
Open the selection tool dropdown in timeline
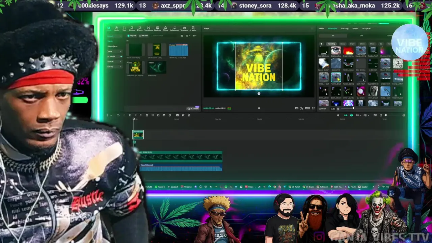(111, 115)
